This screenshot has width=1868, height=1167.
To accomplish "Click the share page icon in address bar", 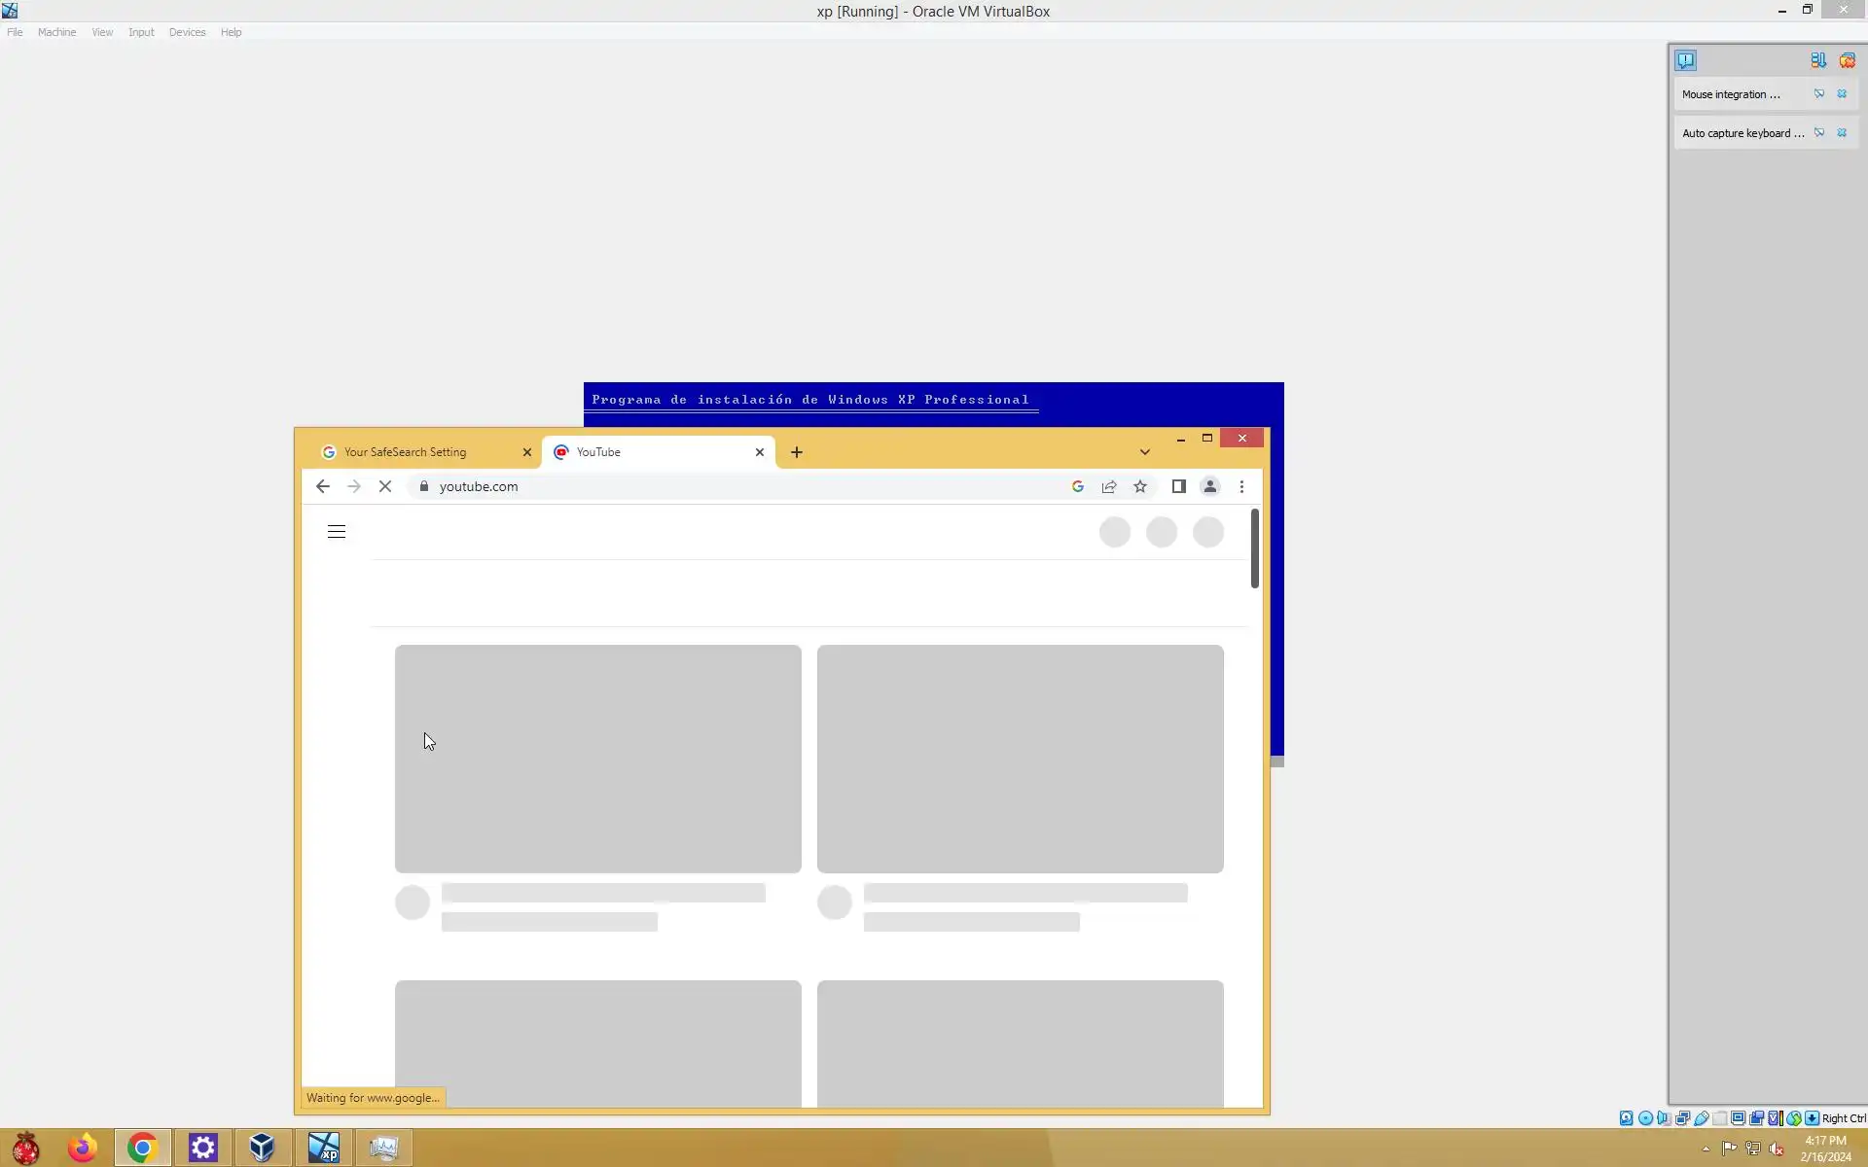I will [1109, 486].
